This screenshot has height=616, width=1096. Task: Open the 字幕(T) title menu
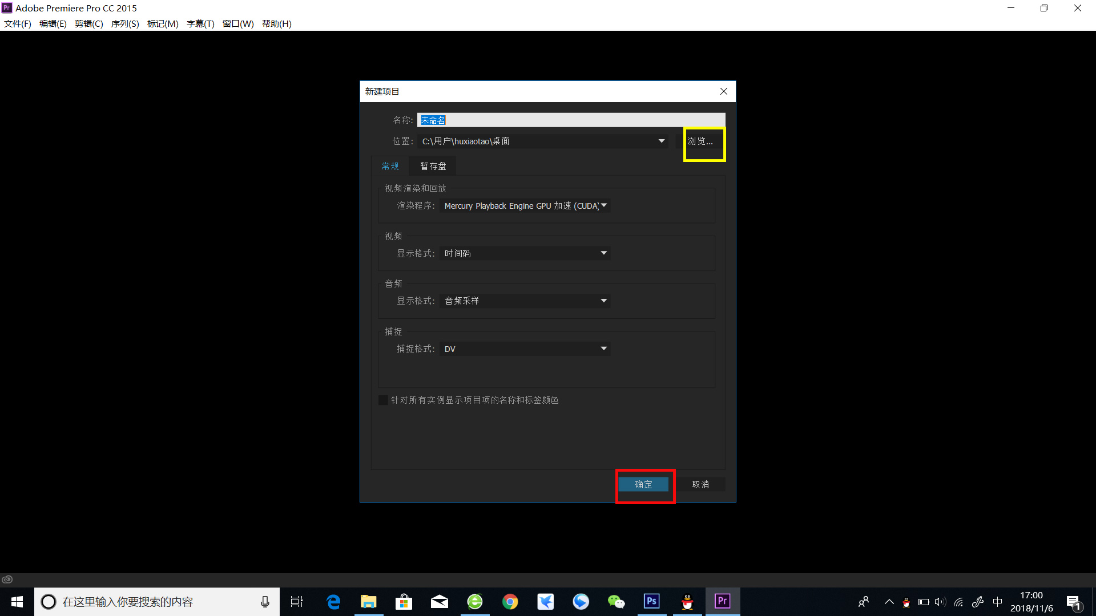(200, 23)
